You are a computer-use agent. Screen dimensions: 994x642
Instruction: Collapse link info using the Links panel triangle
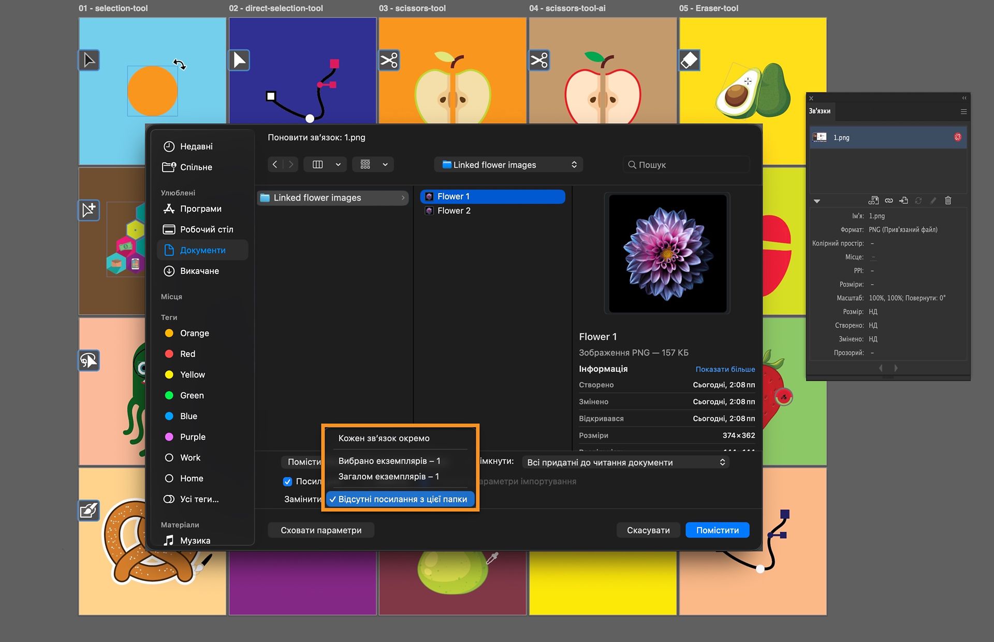817,201
